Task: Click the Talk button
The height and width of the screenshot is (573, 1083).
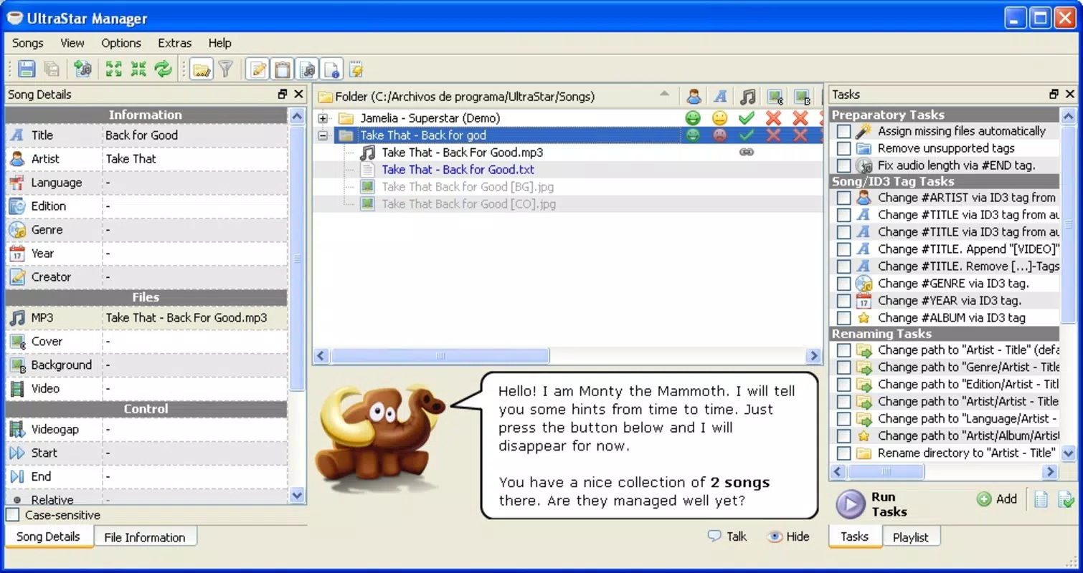Action: coord(727,536)
